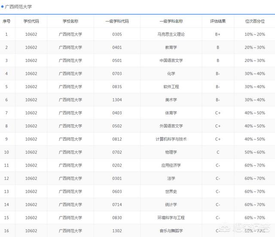
Task: Click subject code 0301
Action: pyautogui.click(x=117, y=179)
